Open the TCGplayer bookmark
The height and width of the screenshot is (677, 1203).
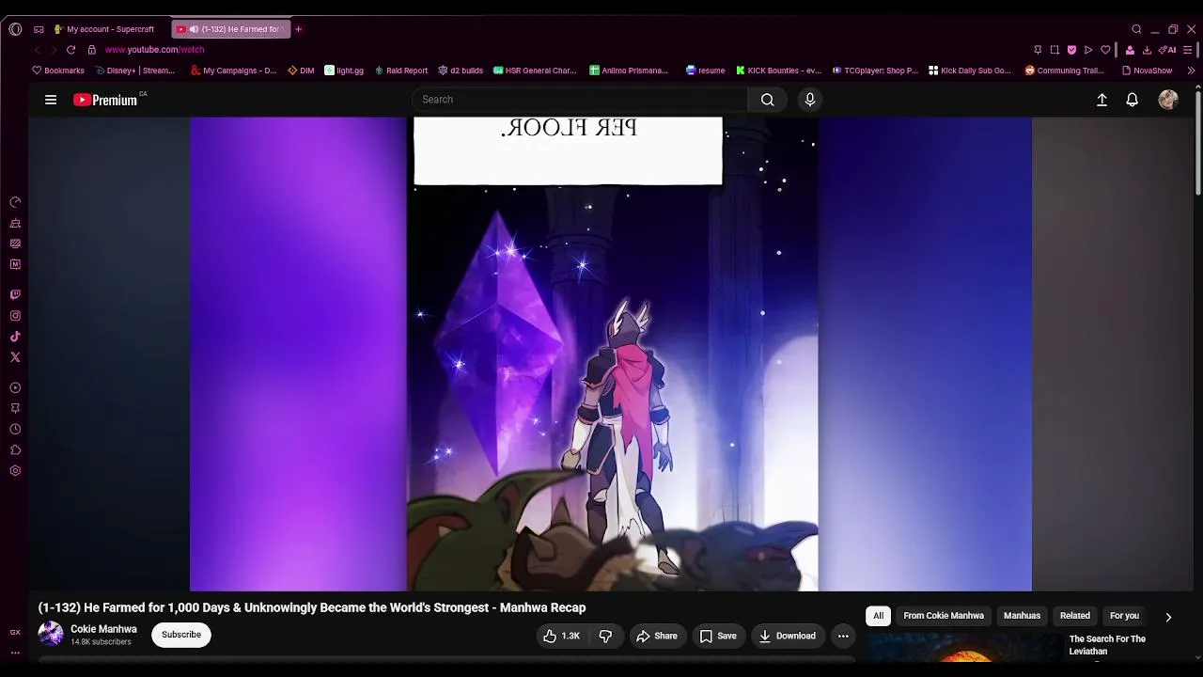point(875,71)
